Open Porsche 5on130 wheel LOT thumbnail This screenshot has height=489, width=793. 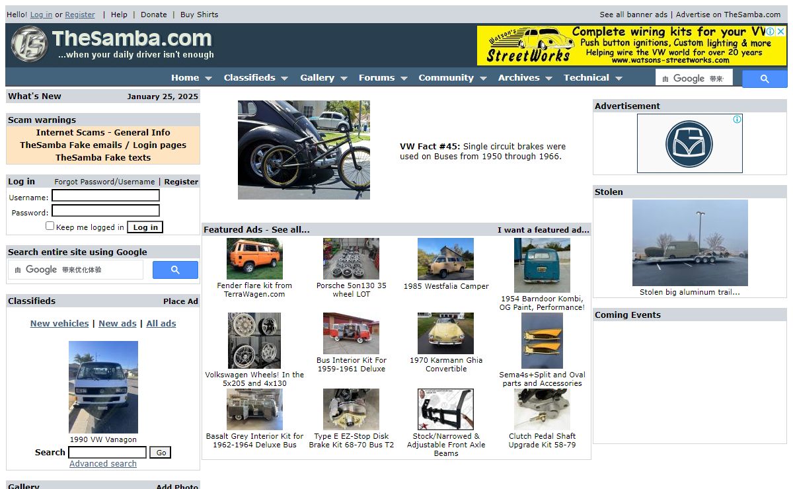pos(351,258)
